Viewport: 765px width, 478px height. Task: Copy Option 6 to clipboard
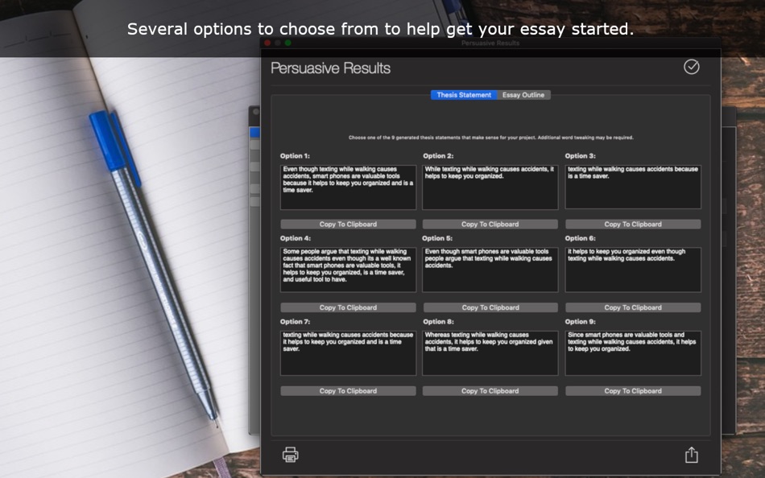pyautogui.click(x=633, y=307)
